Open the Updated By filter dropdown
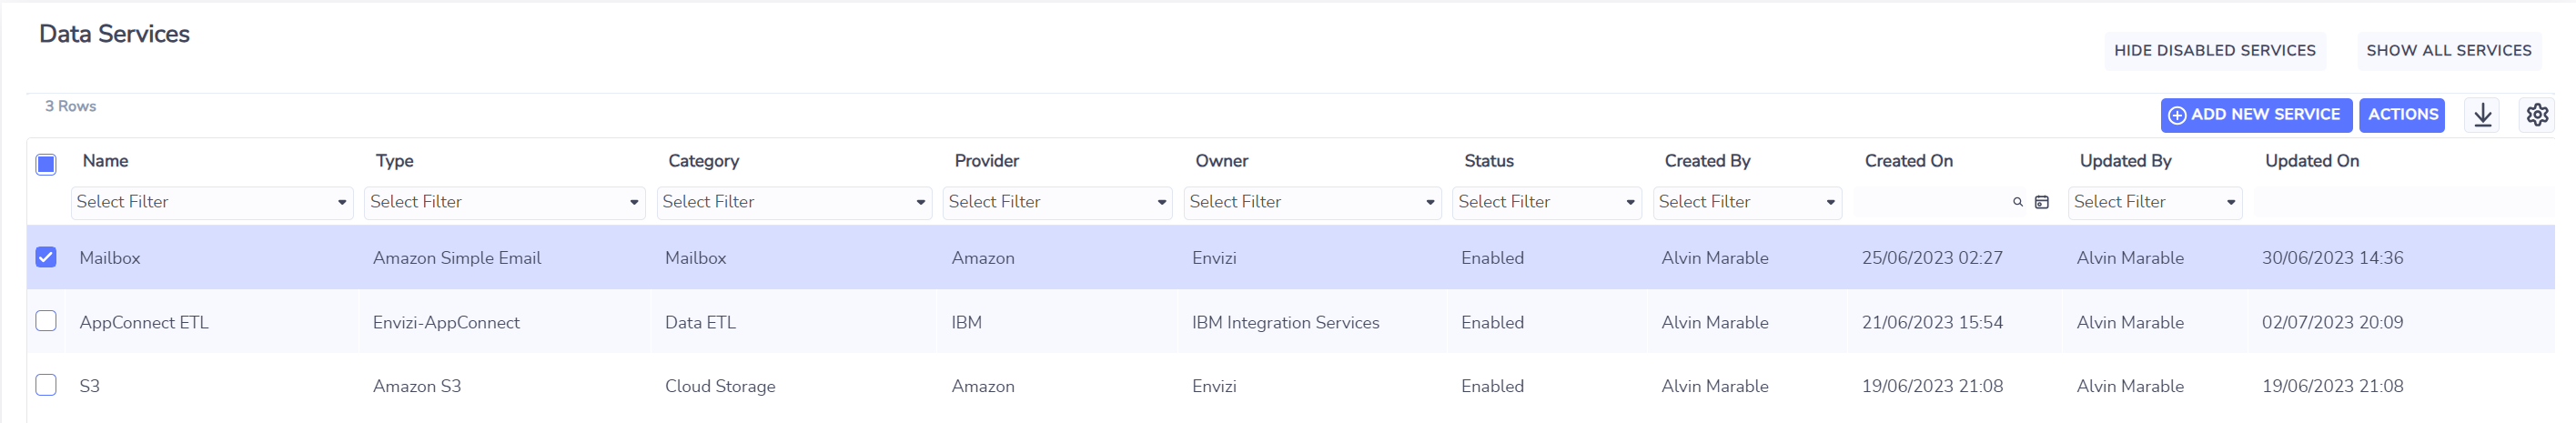 (x=2155, y=202)
